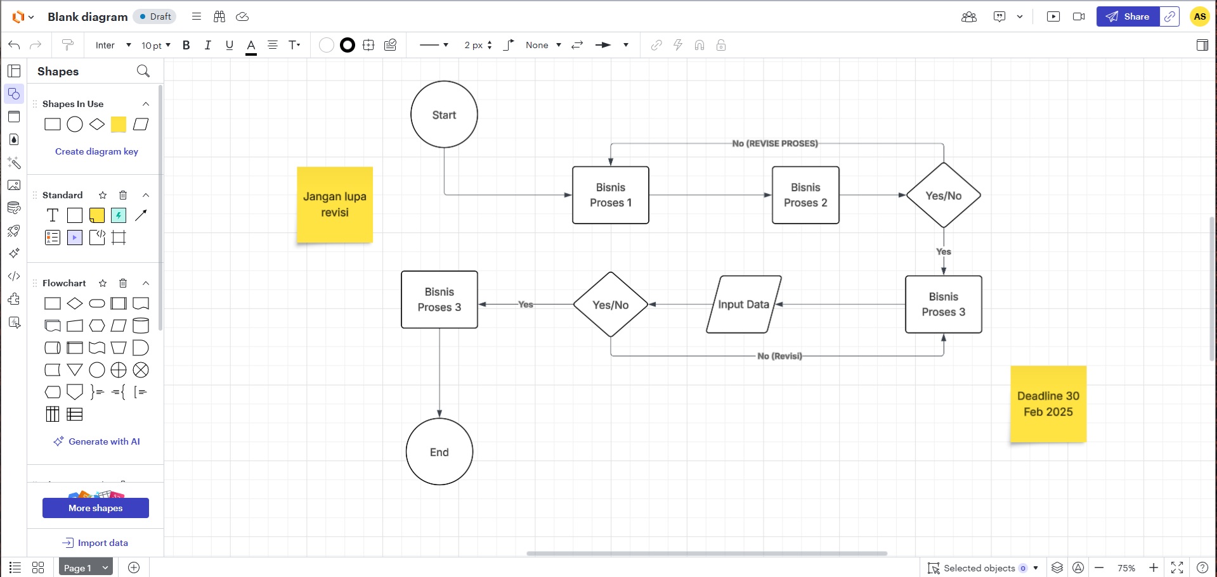The height and width of the screenshot is (577, 1217).
Task: Open the None start arrow dropdown
Action: tap(543, 45)
